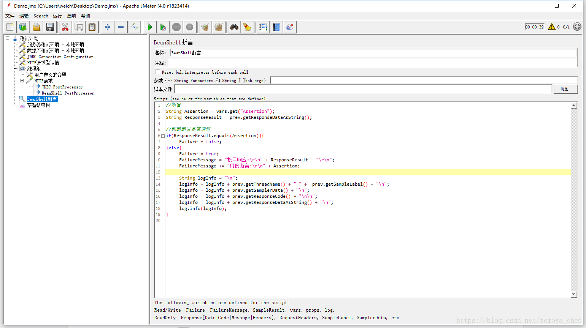Click the 浏览... browse button
586x328 pixels.
(565, 89)
